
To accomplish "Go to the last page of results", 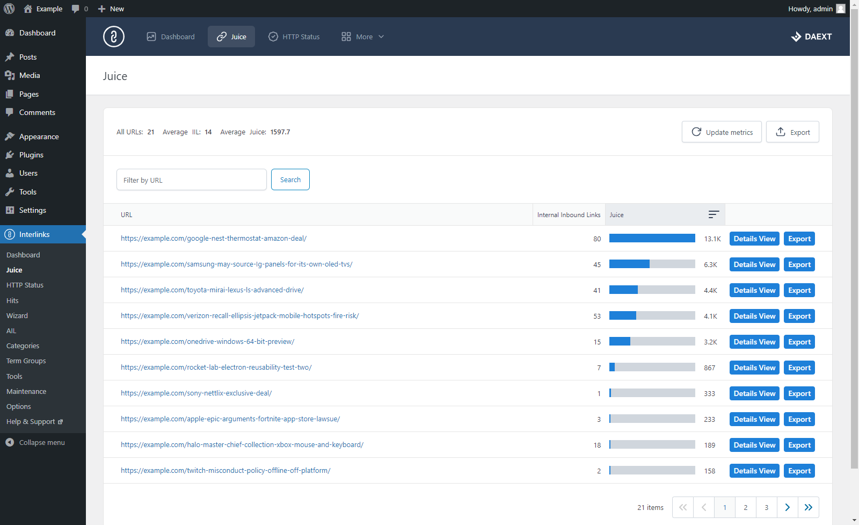I will (x=808, y=507).
